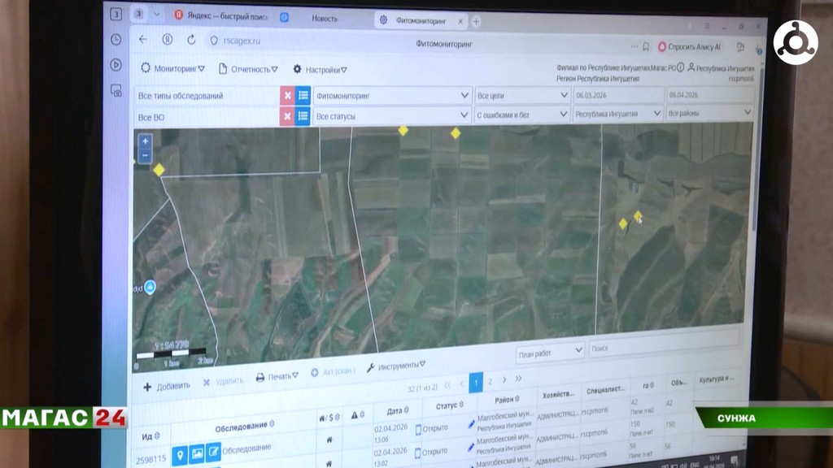Open the 'Мониторинг' menu
Viewport: 833px width, 468px height.
(173, 69)
